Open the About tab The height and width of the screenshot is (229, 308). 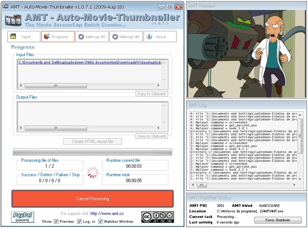click(x=160, y=36)
